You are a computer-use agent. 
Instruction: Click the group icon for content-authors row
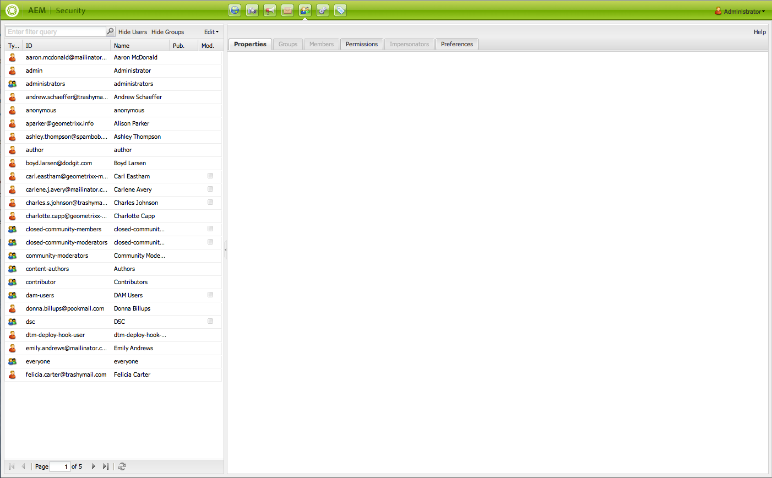click(12, 269)
